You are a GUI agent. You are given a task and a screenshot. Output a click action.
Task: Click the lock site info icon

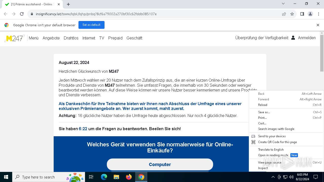32,14
